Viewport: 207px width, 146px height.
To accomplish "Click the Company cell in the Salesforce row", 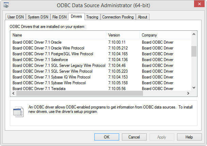I will pyautogui.click(x=158, y=60).
